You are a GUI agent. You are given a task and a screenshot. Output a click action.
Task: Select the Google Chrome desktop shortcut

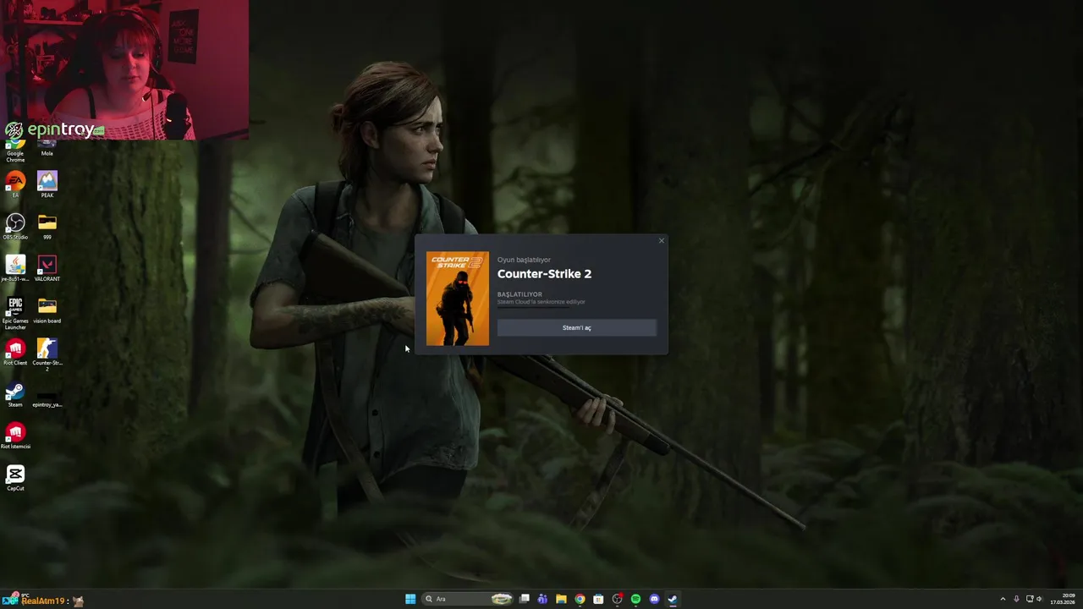point(15,151)
